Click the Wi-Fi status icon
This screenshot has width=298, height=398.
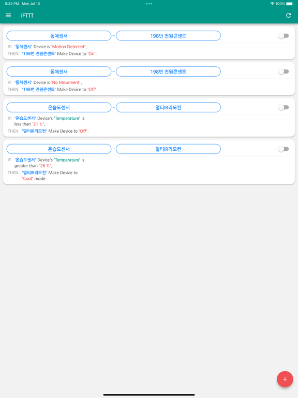(273, 4)
